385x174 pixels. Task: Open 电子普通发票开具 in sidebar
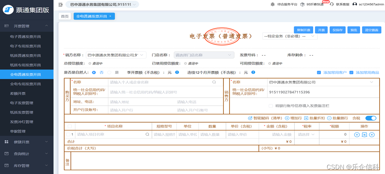[x=26, y=36]
